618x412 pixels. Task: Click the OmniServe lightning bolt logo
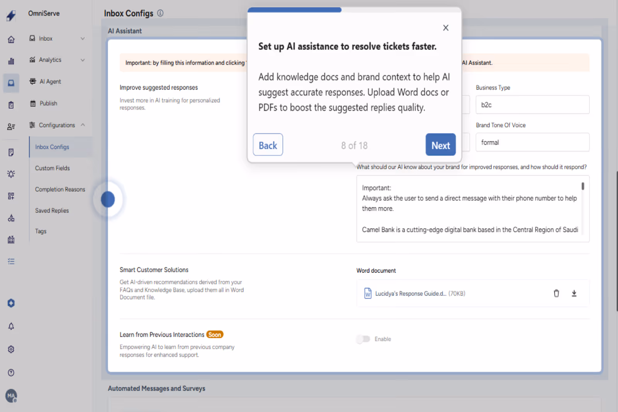point(11,15)
